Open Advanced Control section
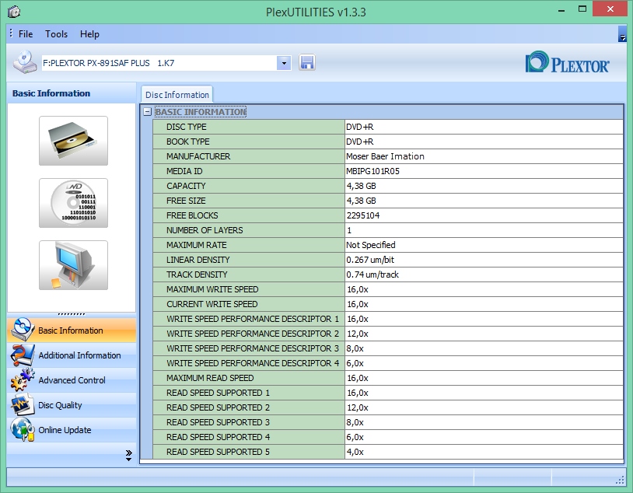 [72, 380]
